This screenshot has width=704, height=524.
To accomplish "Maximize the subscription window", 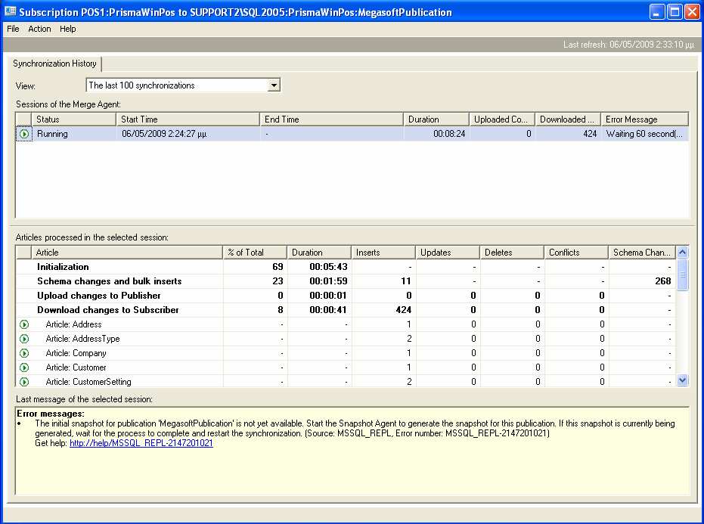I will coord(675,11).
